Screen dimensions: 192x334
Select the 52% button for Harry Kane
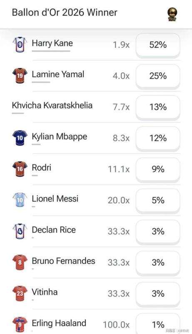[158, 45]
